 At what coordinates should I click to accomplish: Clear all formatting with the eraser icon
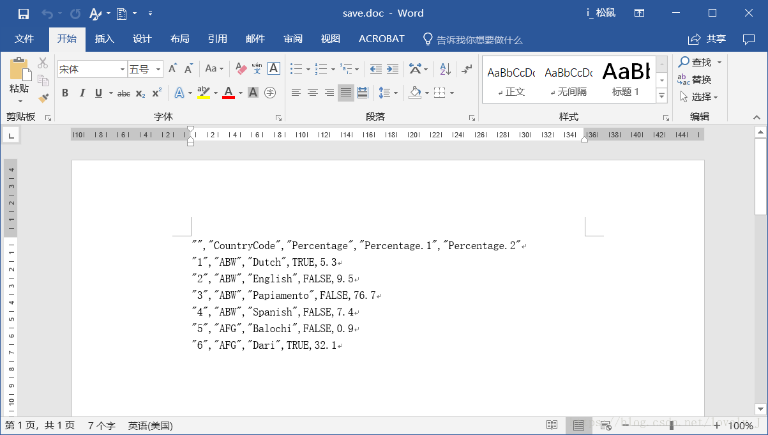[241, 68]
